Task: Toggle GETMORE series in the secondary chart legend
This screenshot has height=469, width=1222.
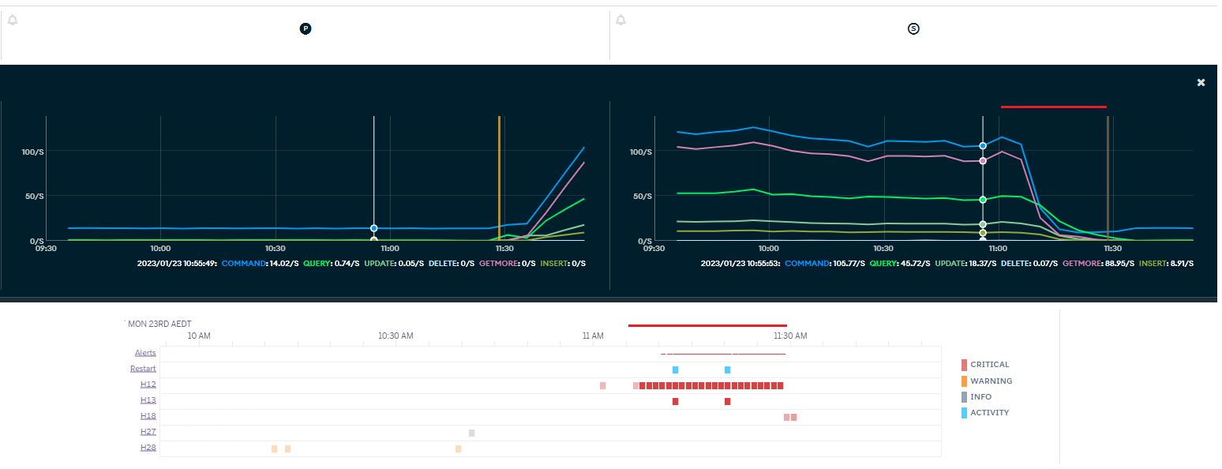Action: (1082, 263)
